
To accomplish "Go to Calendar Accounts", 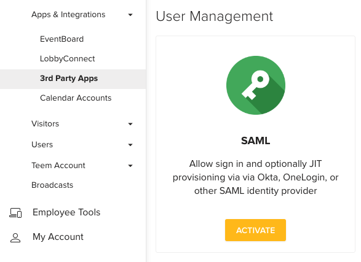I will pos(76,98).
